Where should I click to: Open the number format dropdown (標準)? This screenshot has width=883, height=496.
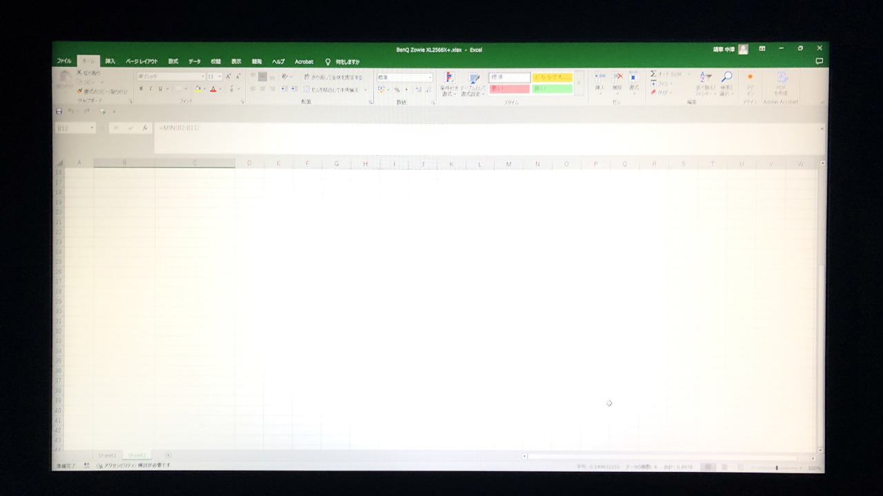click(x=430, y=78)
